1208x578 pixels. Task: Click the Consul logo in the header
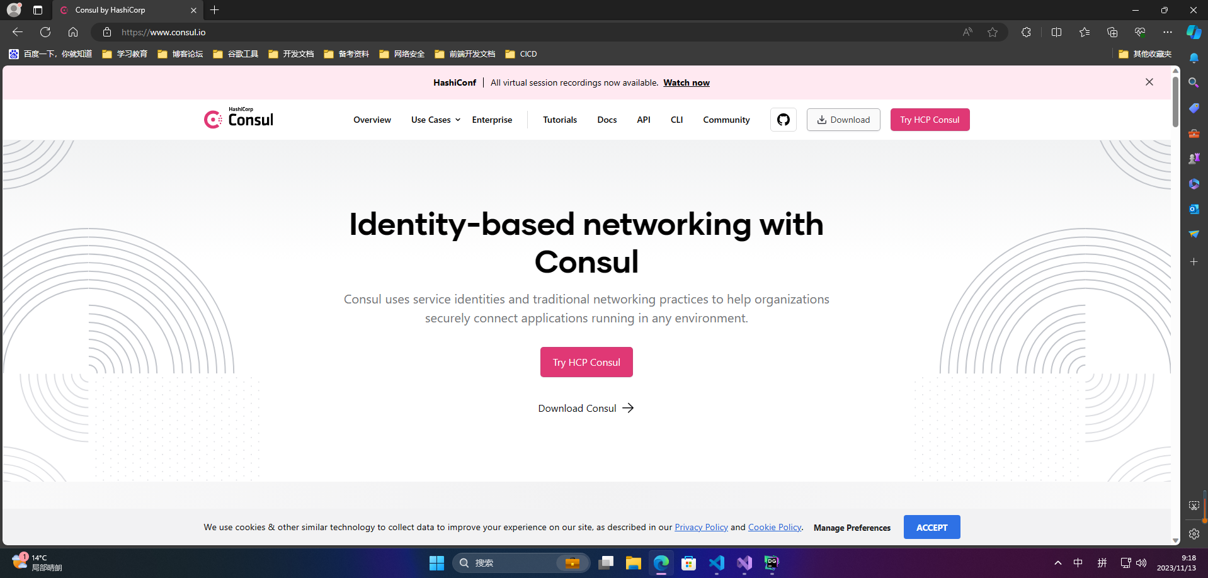coord(239,118)
